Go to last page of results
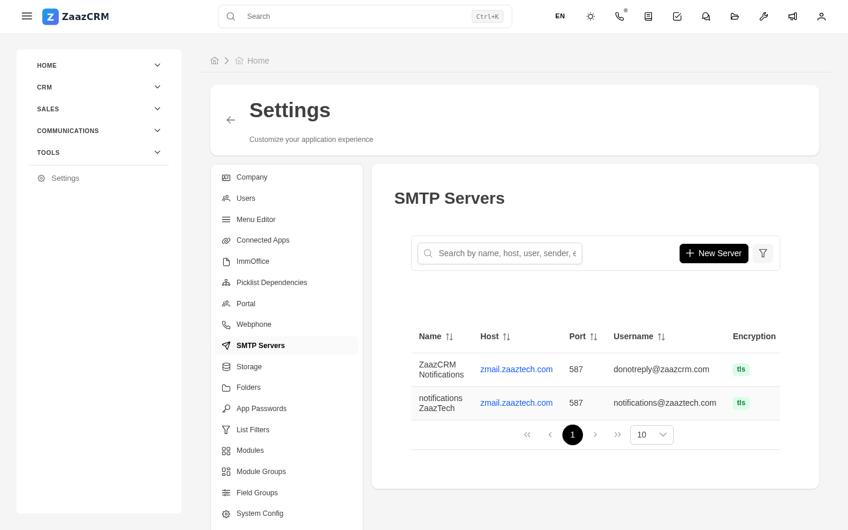 618,435
